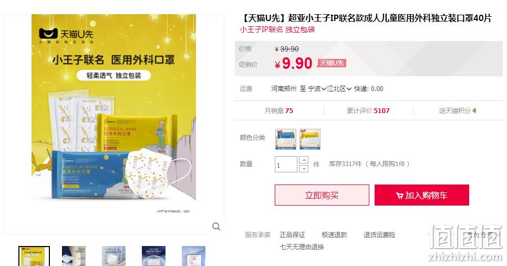The width and height of the screenshot is (507, 266).
Task: Click the cart icon in 加入购物车 button
Action: tap(399, 196)
